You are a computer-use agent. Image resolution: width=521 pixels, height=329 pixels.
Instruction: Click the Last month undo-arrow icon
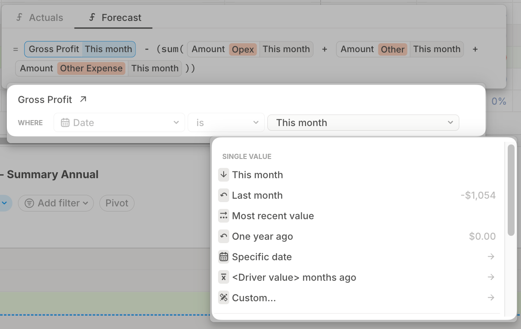[x=224, y=195]
